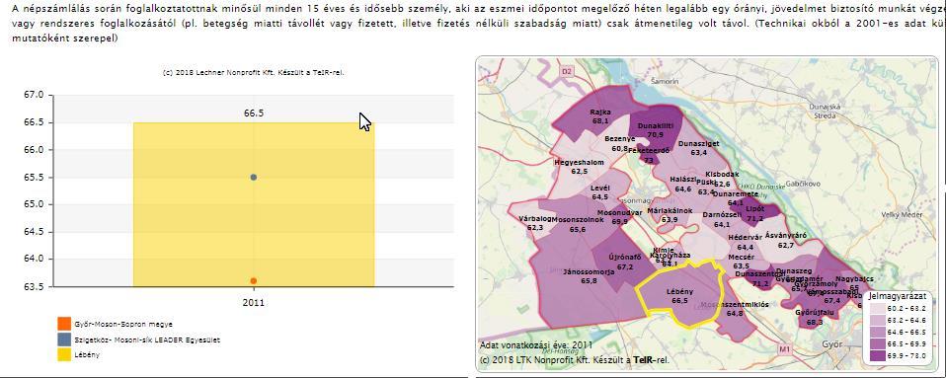Screen dimensions: 946x378
Task: Click the Šamorín town label on map
Action: [666, 80]
